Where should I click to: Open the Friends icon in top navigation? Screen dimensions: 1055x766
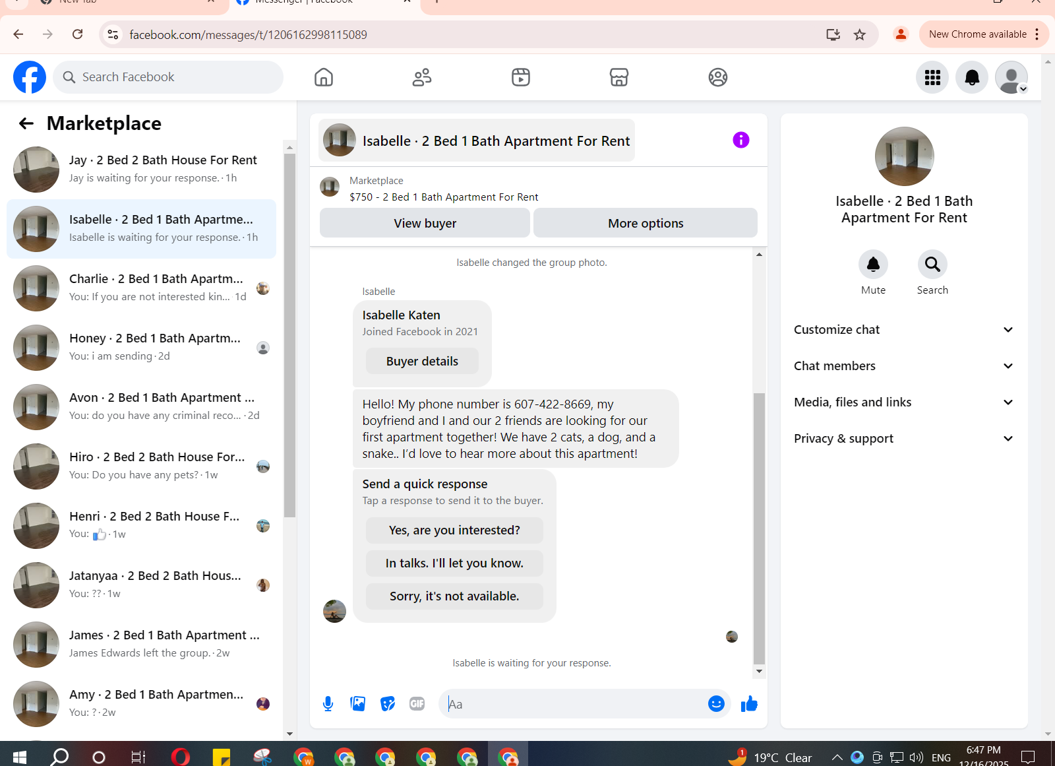click(422, 77)
